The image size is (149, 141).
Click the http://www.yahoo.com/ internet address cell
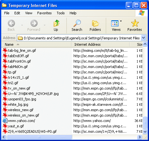coord(92,121)
